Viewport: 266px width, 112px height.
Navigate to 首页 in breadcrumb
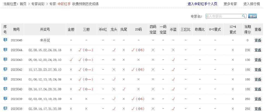coord(23,4)
